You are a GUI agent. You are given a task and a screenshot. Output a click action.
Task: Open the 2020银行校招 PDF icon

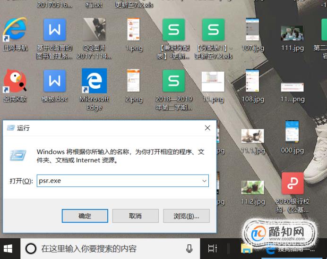[293, 183]
